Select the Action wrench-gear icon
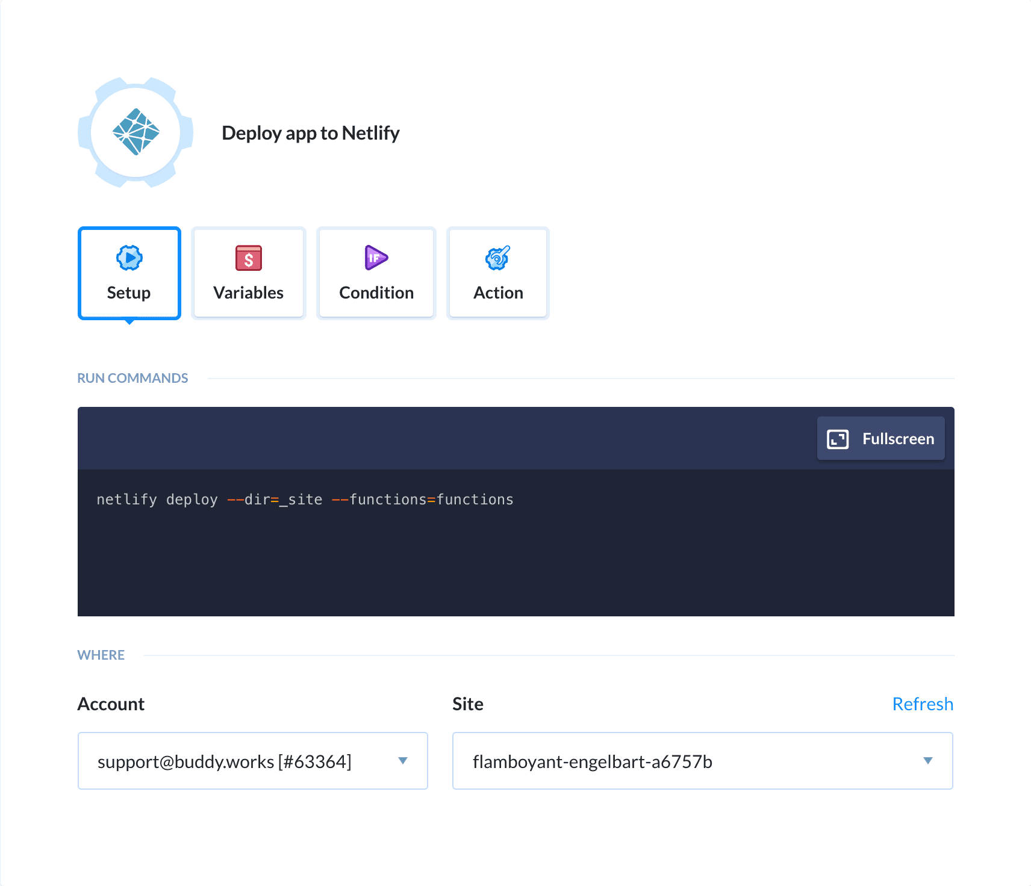 click(497, 258)
